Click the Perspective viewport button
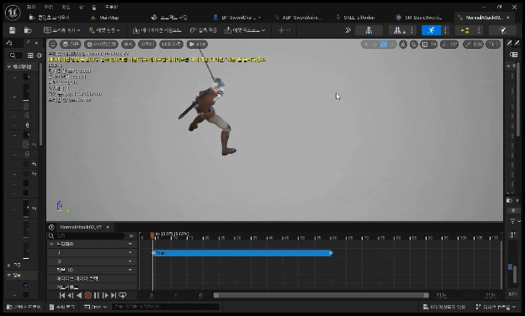Image resolution: width=525 pixels, height=316 pixels. click(x=71, y=45)
